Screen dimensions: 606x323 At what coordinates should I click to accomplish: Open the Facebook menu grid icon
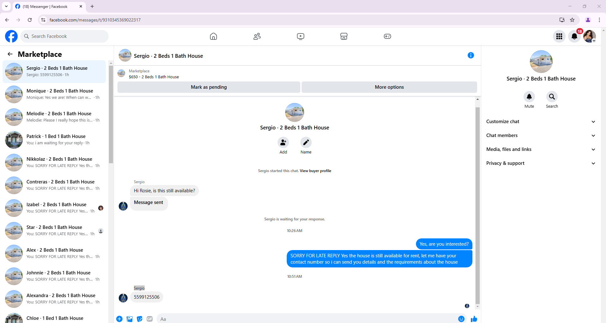pos(559,36)
